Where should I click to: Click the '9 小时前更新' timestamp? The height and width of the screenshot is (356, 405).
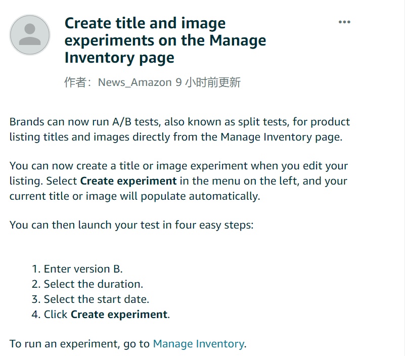(208, 82)
